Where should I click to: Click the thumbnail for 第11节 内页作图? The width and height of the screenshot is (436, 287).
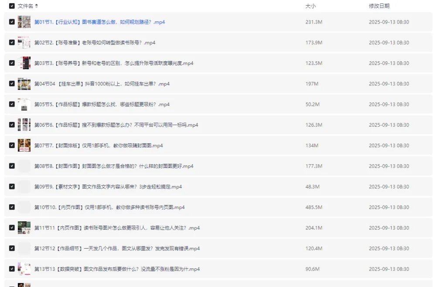tap(24, 228)
